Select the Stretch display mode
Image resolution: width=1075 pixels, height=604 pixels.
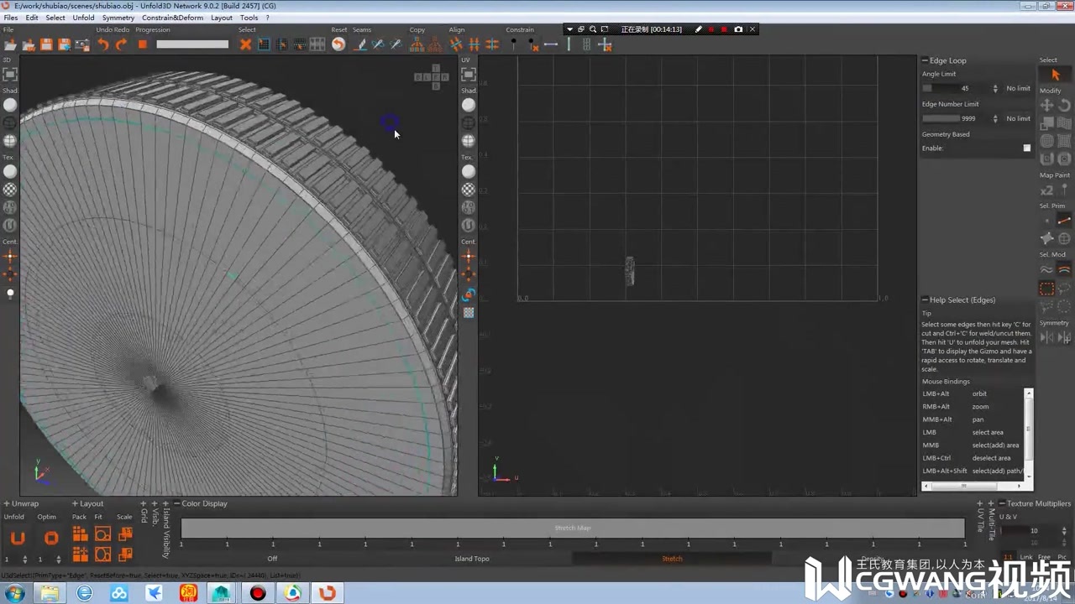pos(672,559)
